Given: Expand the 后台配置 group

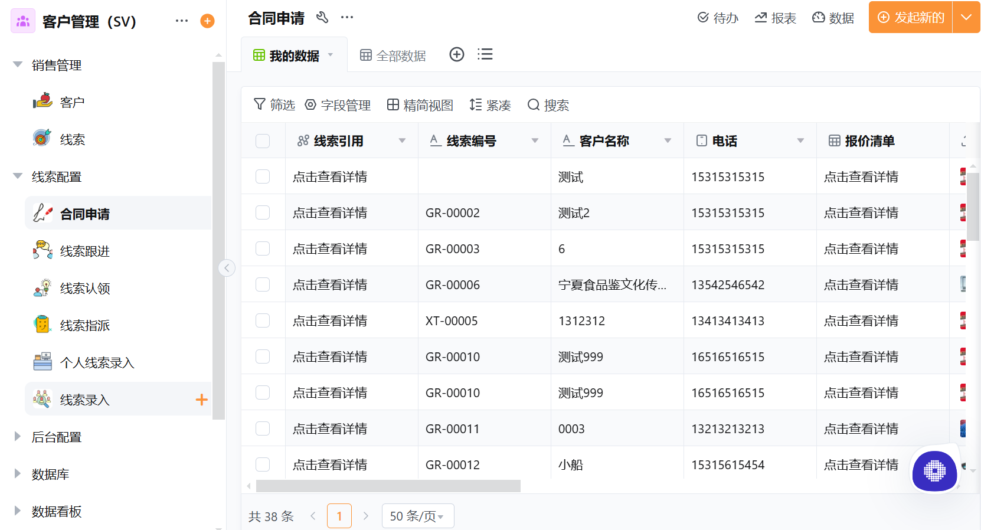Looking at the screenshot, I should coord(18,436).
